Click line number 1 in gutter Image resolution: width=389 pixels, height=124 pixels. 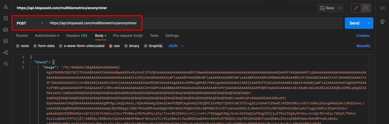(23, 57)
